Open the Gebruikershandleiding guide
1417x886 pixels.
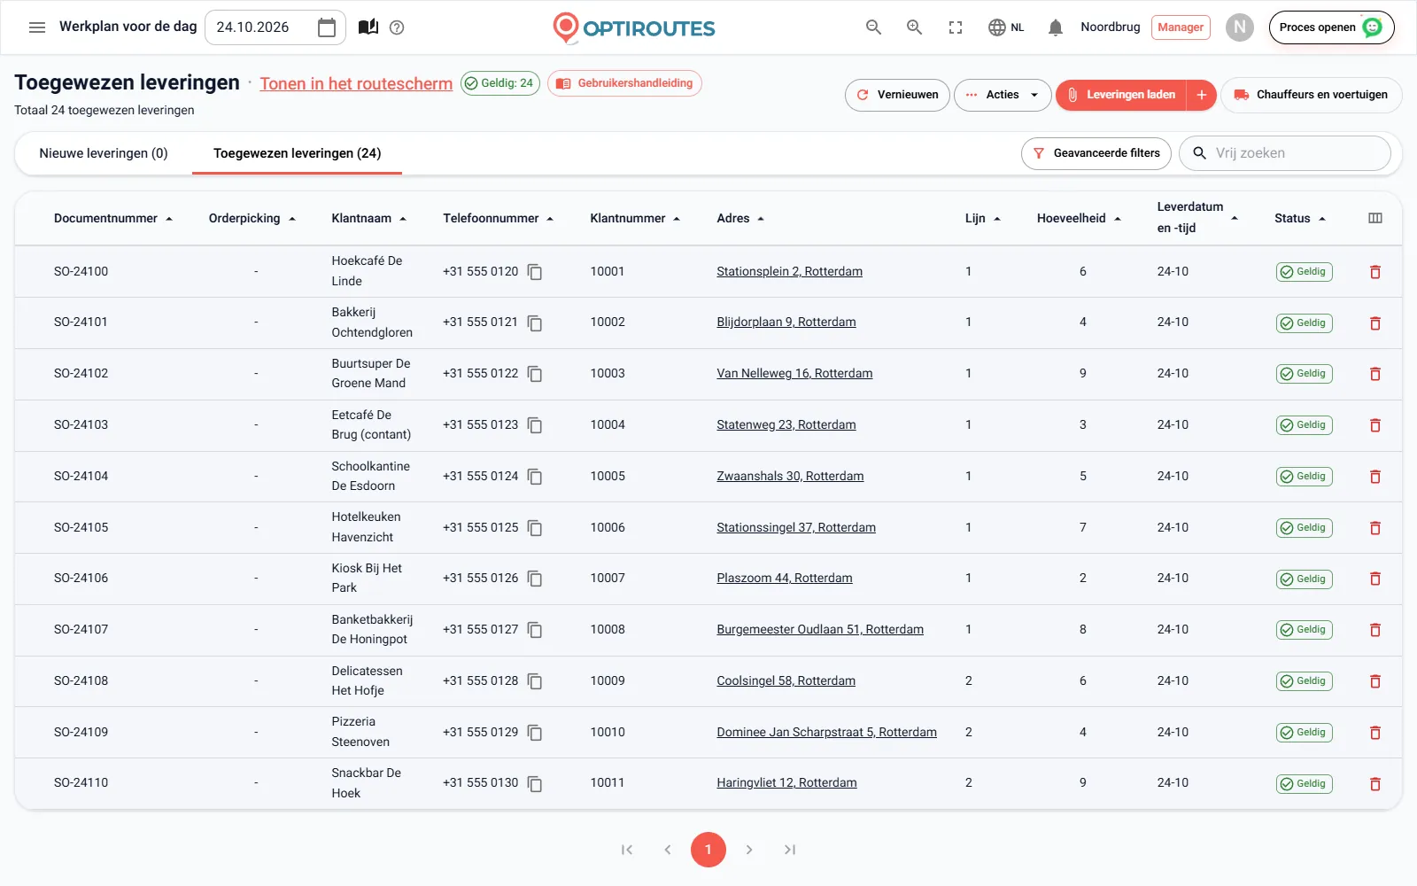coord(624,83)
